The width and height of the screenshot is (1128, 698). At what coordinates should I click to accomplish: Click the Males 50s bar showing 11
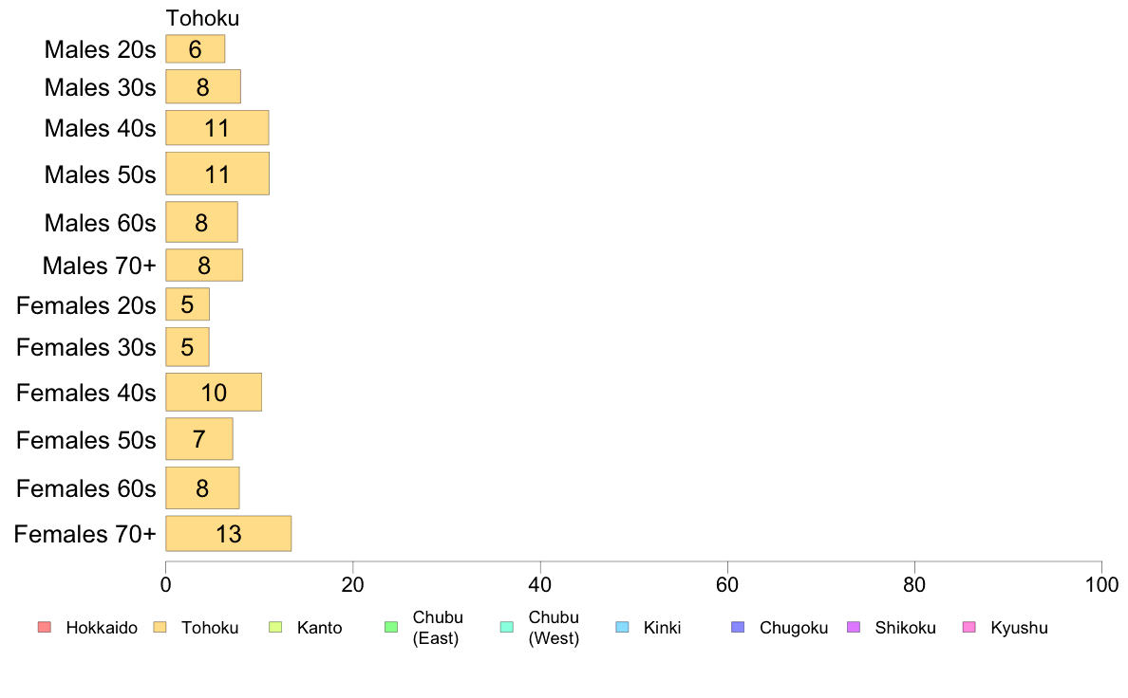click(x=217, y=174)
